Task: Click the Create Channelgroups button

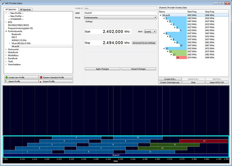Action: [170, 82]
